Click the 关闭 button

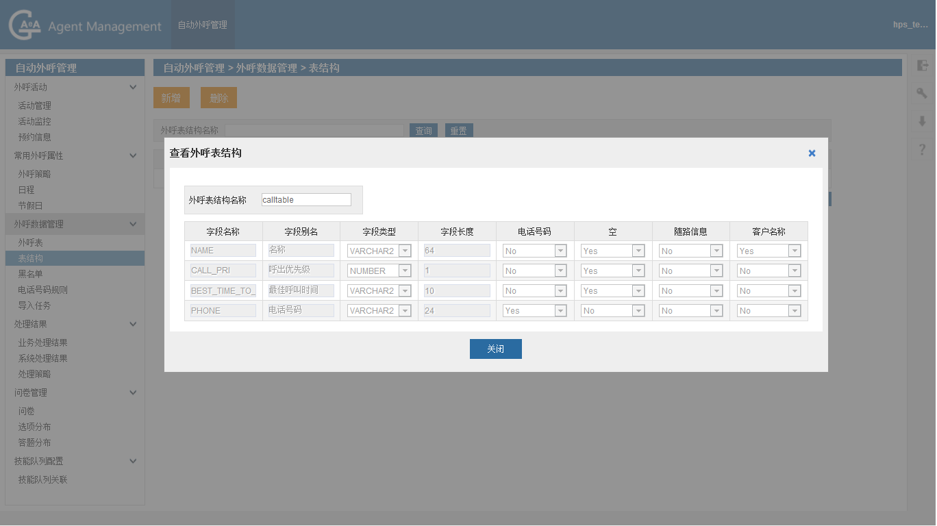pyautogui.click(x=495, y=349)
